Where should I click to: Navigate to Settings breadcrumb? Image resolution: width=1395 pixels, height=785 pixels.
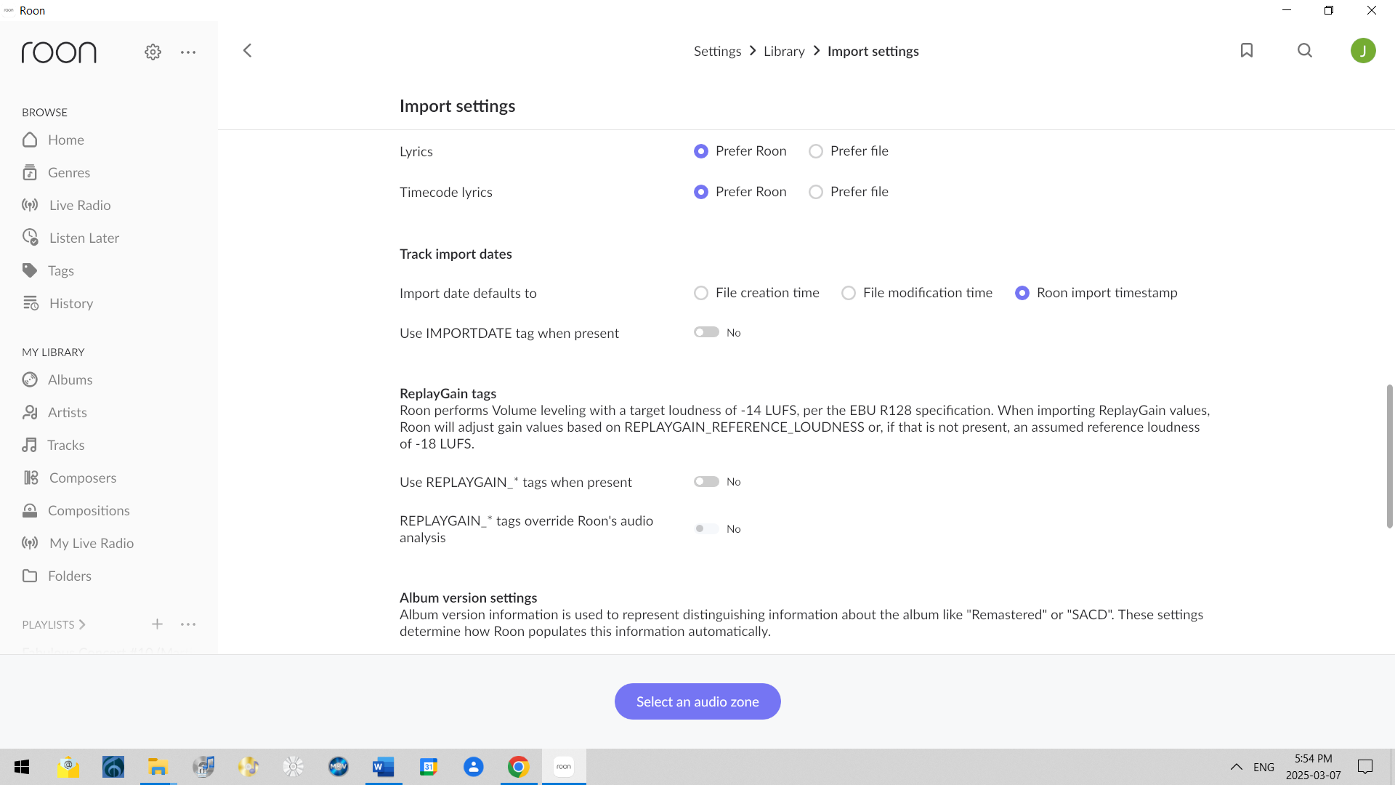coord(717,51)
